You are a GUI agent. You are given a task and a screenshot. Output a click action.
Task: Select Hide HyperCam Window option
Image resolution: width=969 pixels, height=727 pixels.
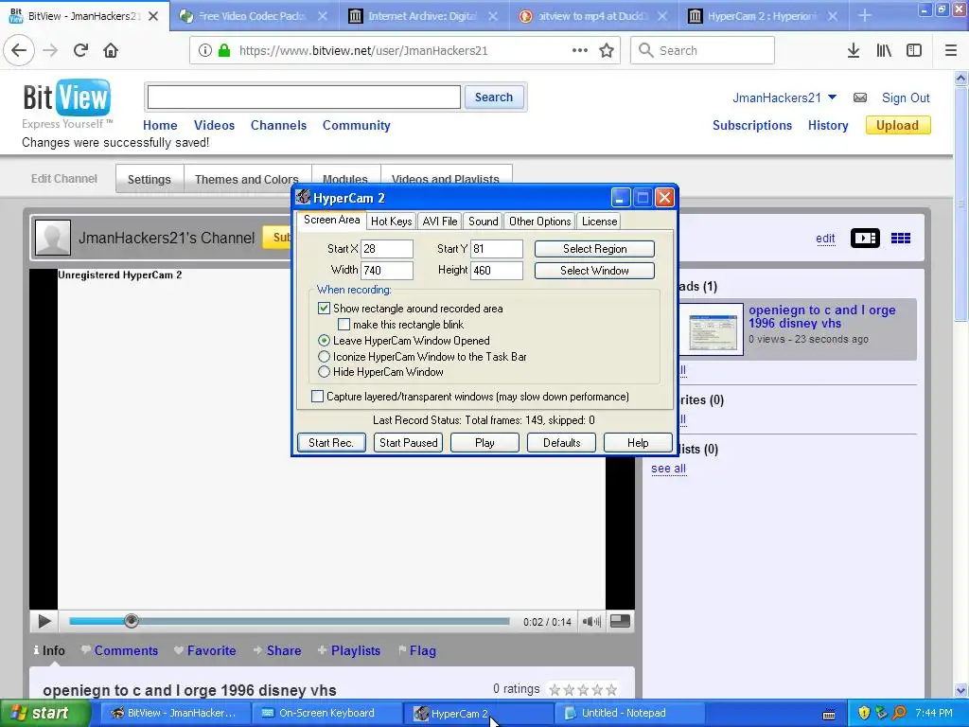pos(324,372)
